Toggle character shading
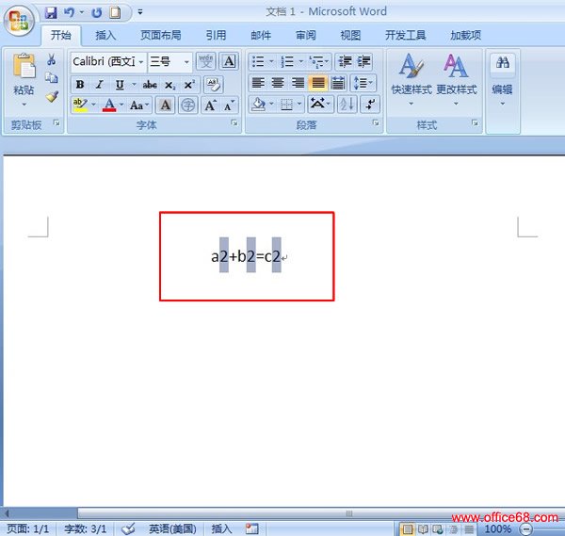The height and width of the screenshot is (536, 565). click(166, 106)
